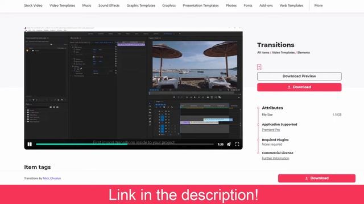Viewport: 364px width, 204px height.
Task: Click the Commercial License label
Action: coord(278,153)
